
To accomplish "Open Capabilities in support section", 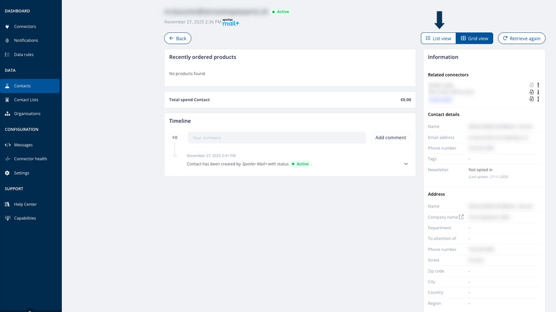I will [25, 218].
